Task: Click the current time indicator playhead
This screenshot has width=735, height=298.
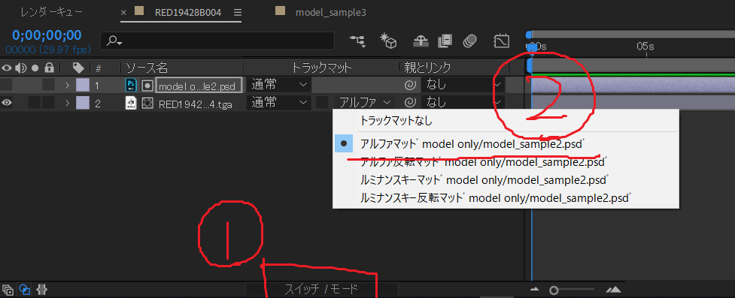Action: [x=532, y=47]
